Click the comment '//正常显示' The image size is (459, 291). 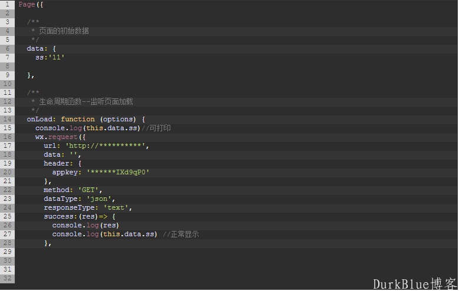point(181,234)
